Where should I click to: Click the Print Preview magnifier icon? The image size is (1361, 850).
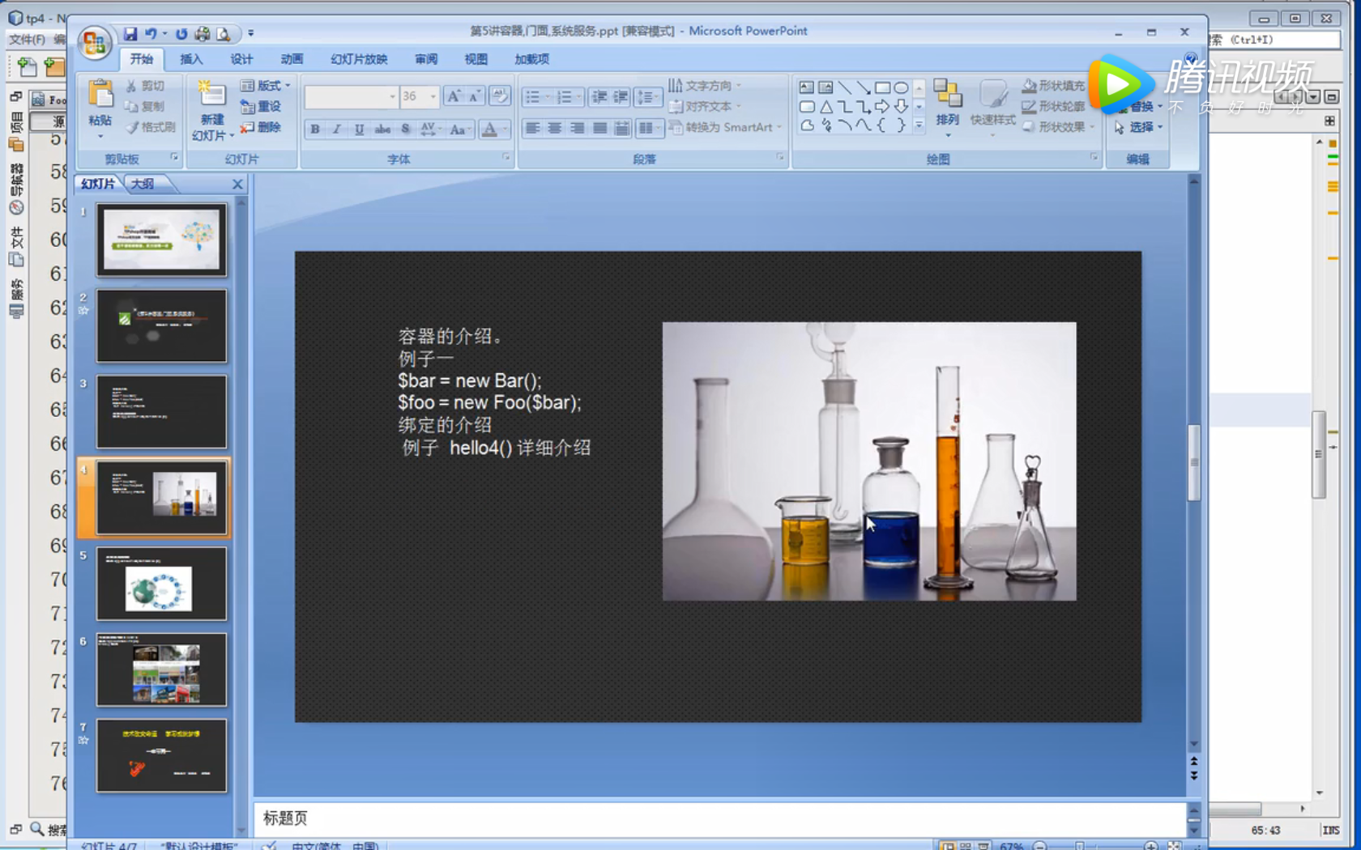(223, 33)
